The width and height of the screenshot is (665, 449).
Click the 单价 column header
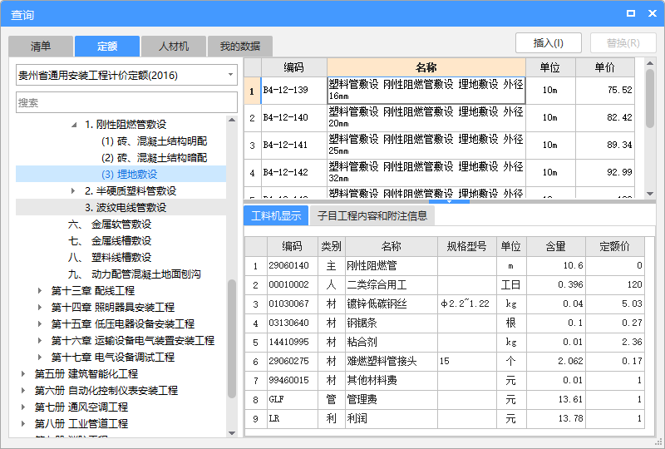point(605,67)
